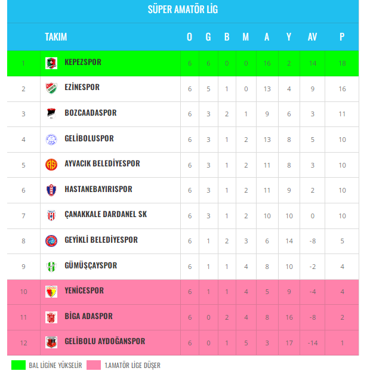Viewport: 367px width, 371px height.
Task: Click the P points column header
Action: [x=342, y=37]
